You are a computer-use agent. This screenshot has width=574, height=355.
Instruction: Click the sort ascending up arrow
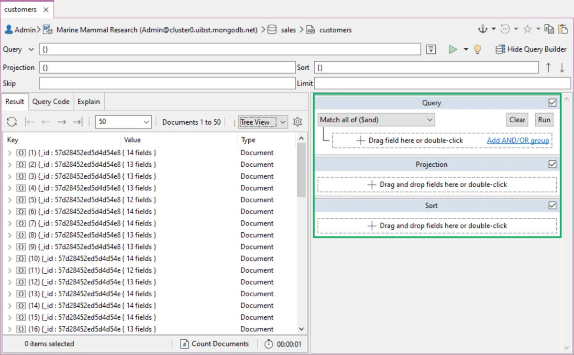548,67
